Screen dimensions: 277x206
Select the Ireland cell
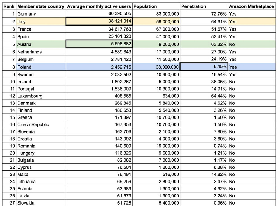point(41,82)
